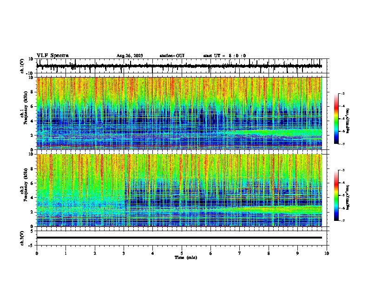Select the date text "Aug.26, 2023"
This screenshot has width=368, height=284.
tap(130, 56)
